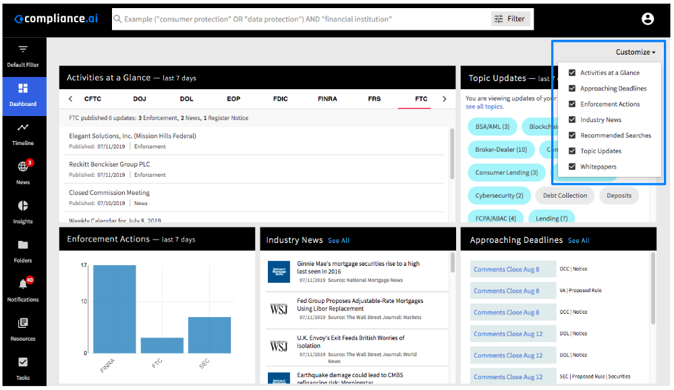Uncheck Topic Updates checkbox

571,151
